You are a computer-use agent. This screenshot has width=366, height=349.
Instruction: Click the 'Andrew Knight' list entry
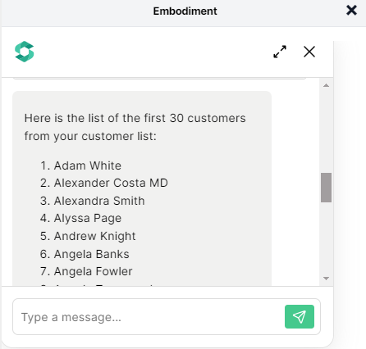pos(94,236)
